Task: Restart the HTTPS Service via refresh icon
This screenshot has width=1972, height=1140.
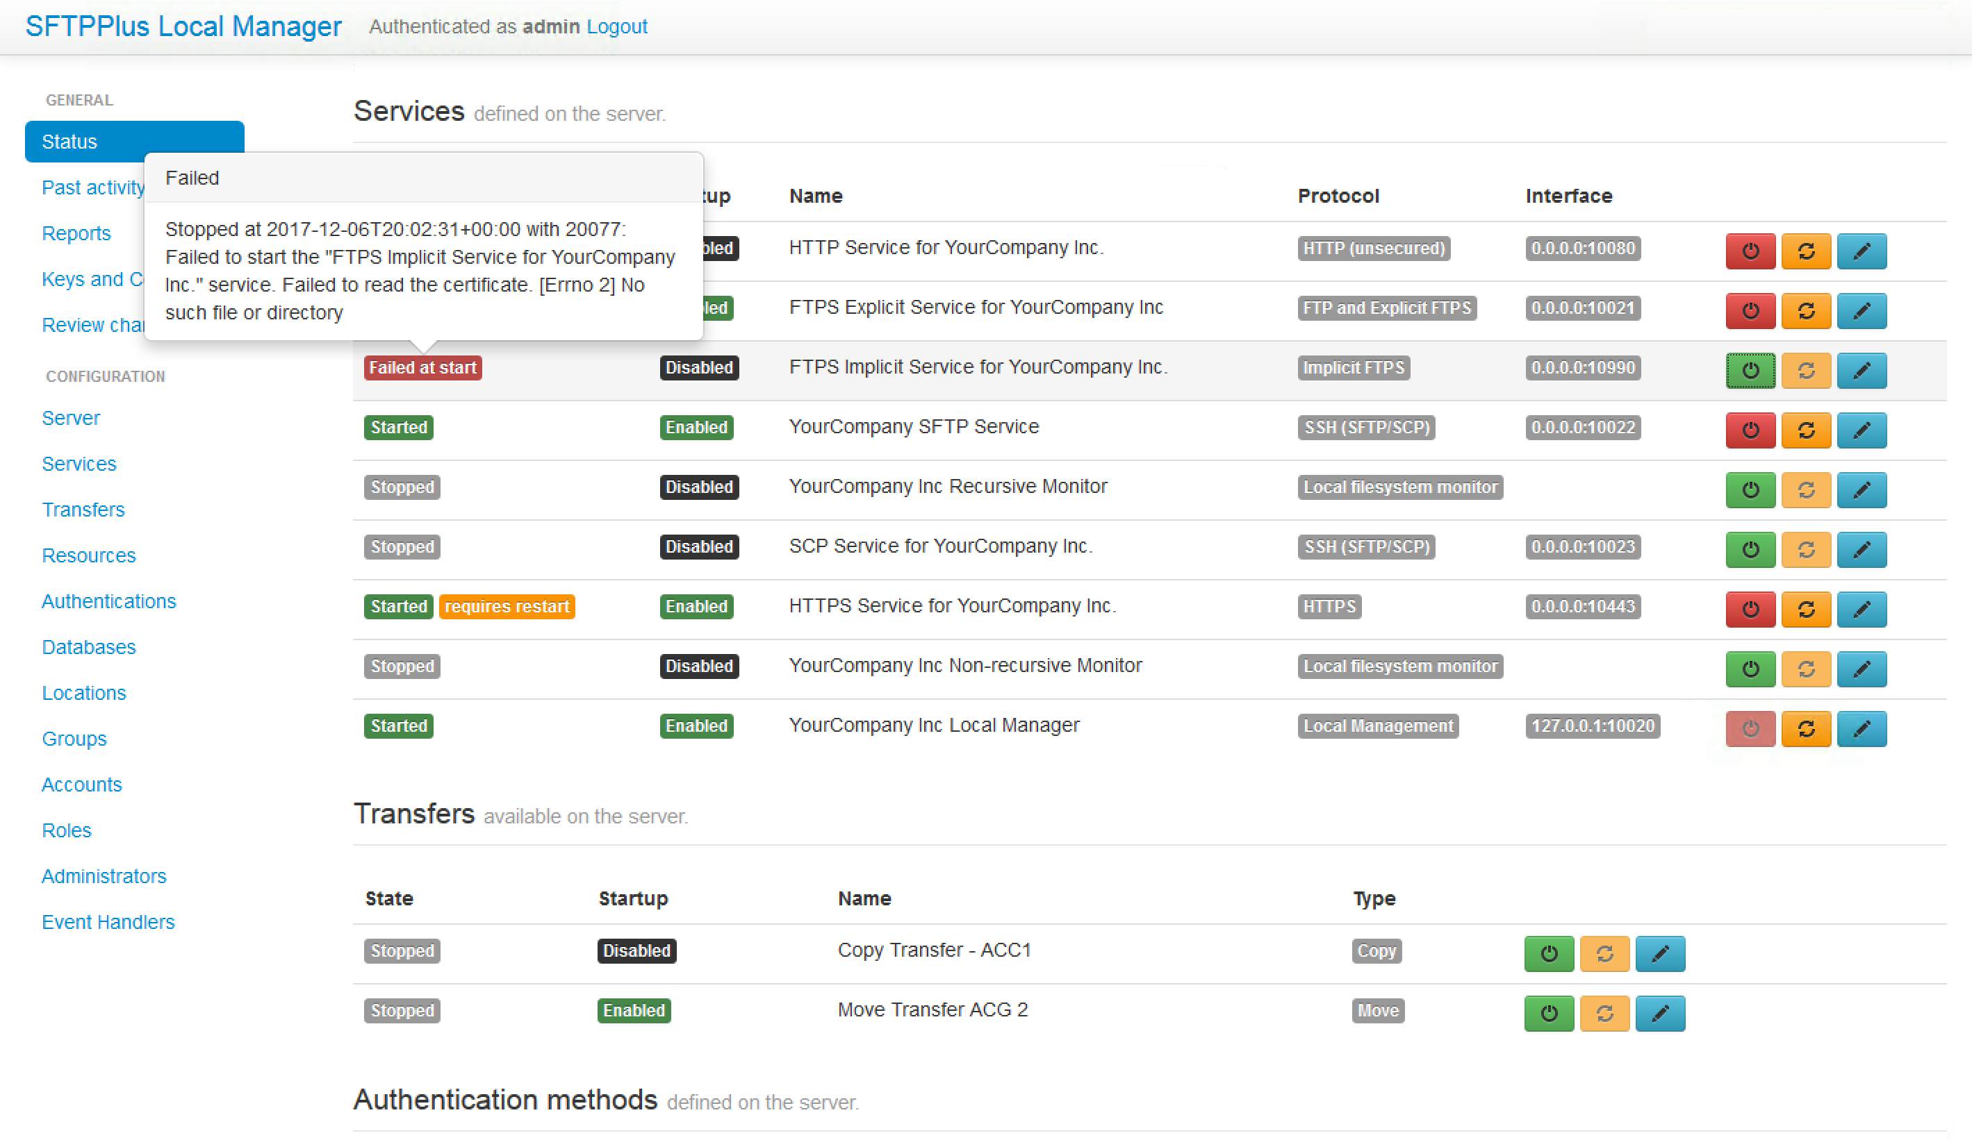Action: click(x=1805, y=609)
